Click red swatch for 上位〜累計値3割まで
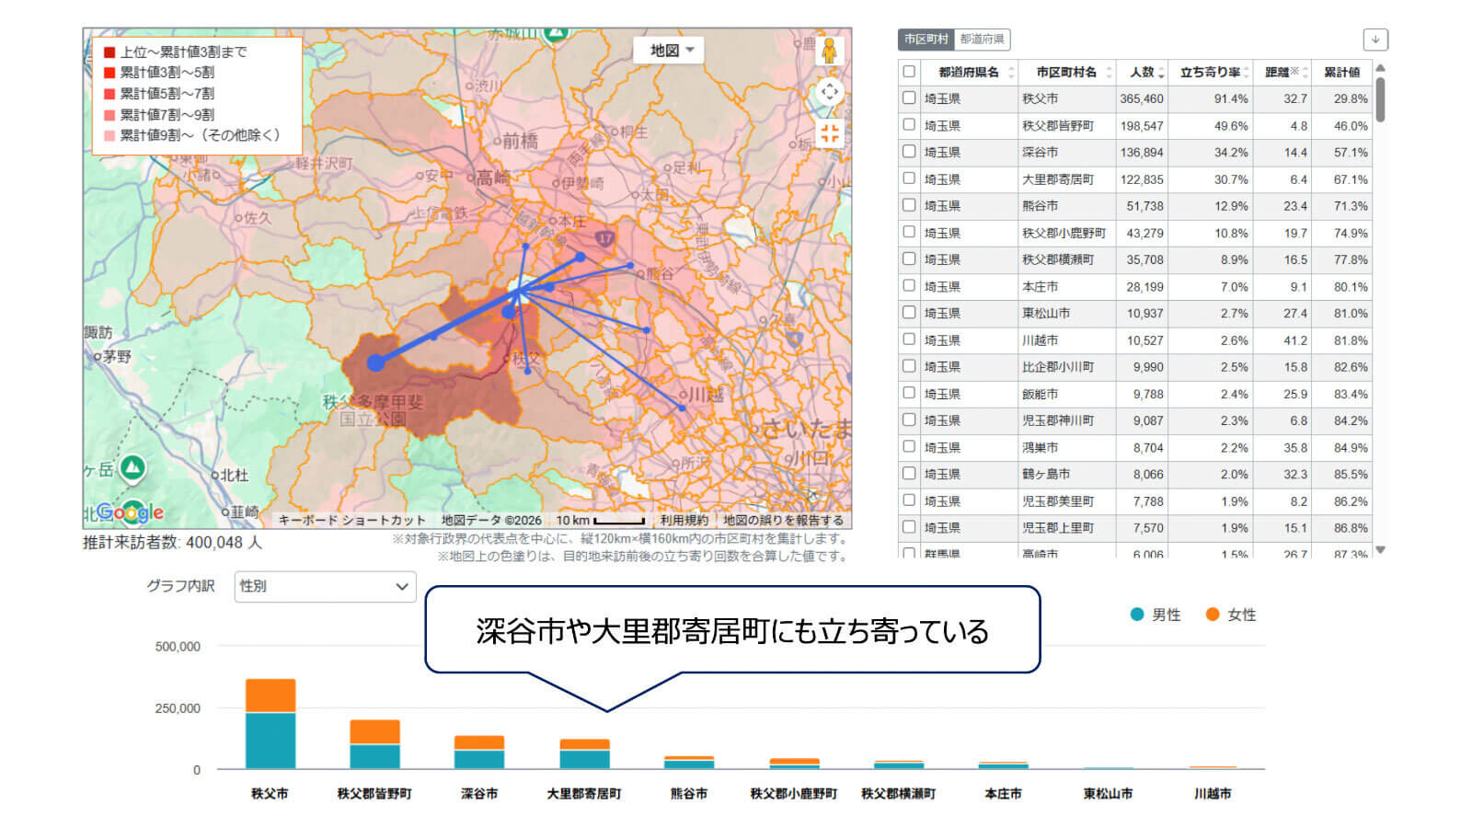 point(109,52)
